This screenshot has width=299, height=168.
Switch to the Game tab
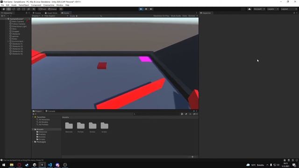point(65,13)
